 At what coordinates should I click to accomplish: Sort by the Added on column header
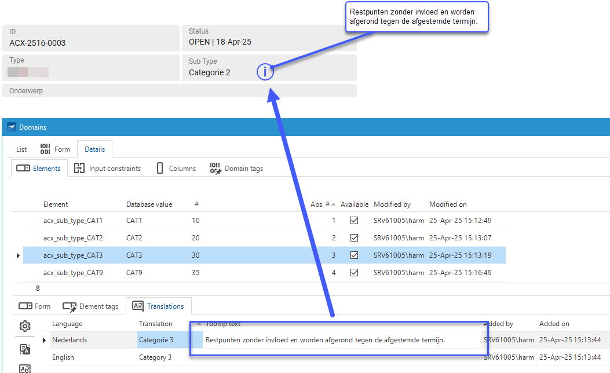coord(554,324)
